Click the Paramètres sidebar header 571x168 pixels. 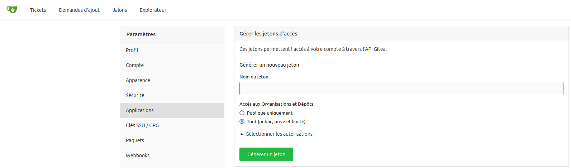[172, 34]
